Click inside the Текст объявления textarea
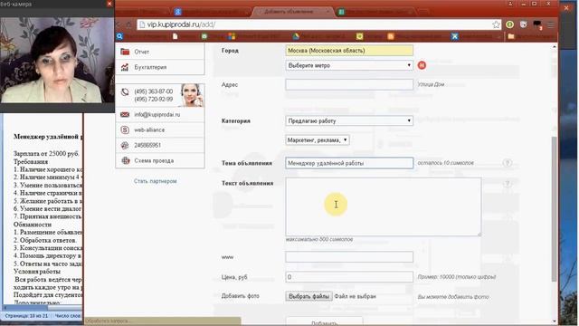Screen dimensions: 579x326 [x=383, y=207]
